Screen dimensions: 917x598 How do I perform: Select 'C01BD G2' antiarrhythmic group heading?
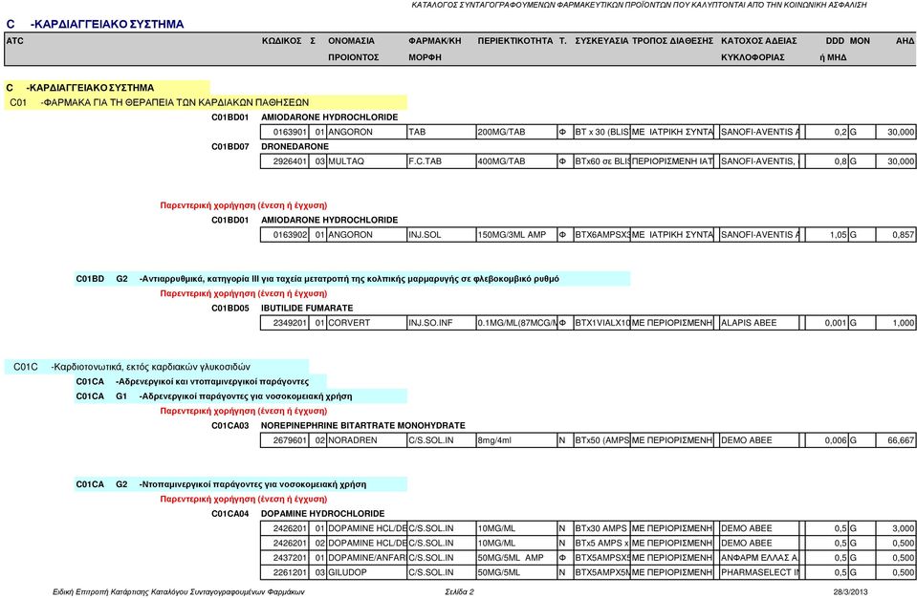pyautogui.click(x=353, y=279)
